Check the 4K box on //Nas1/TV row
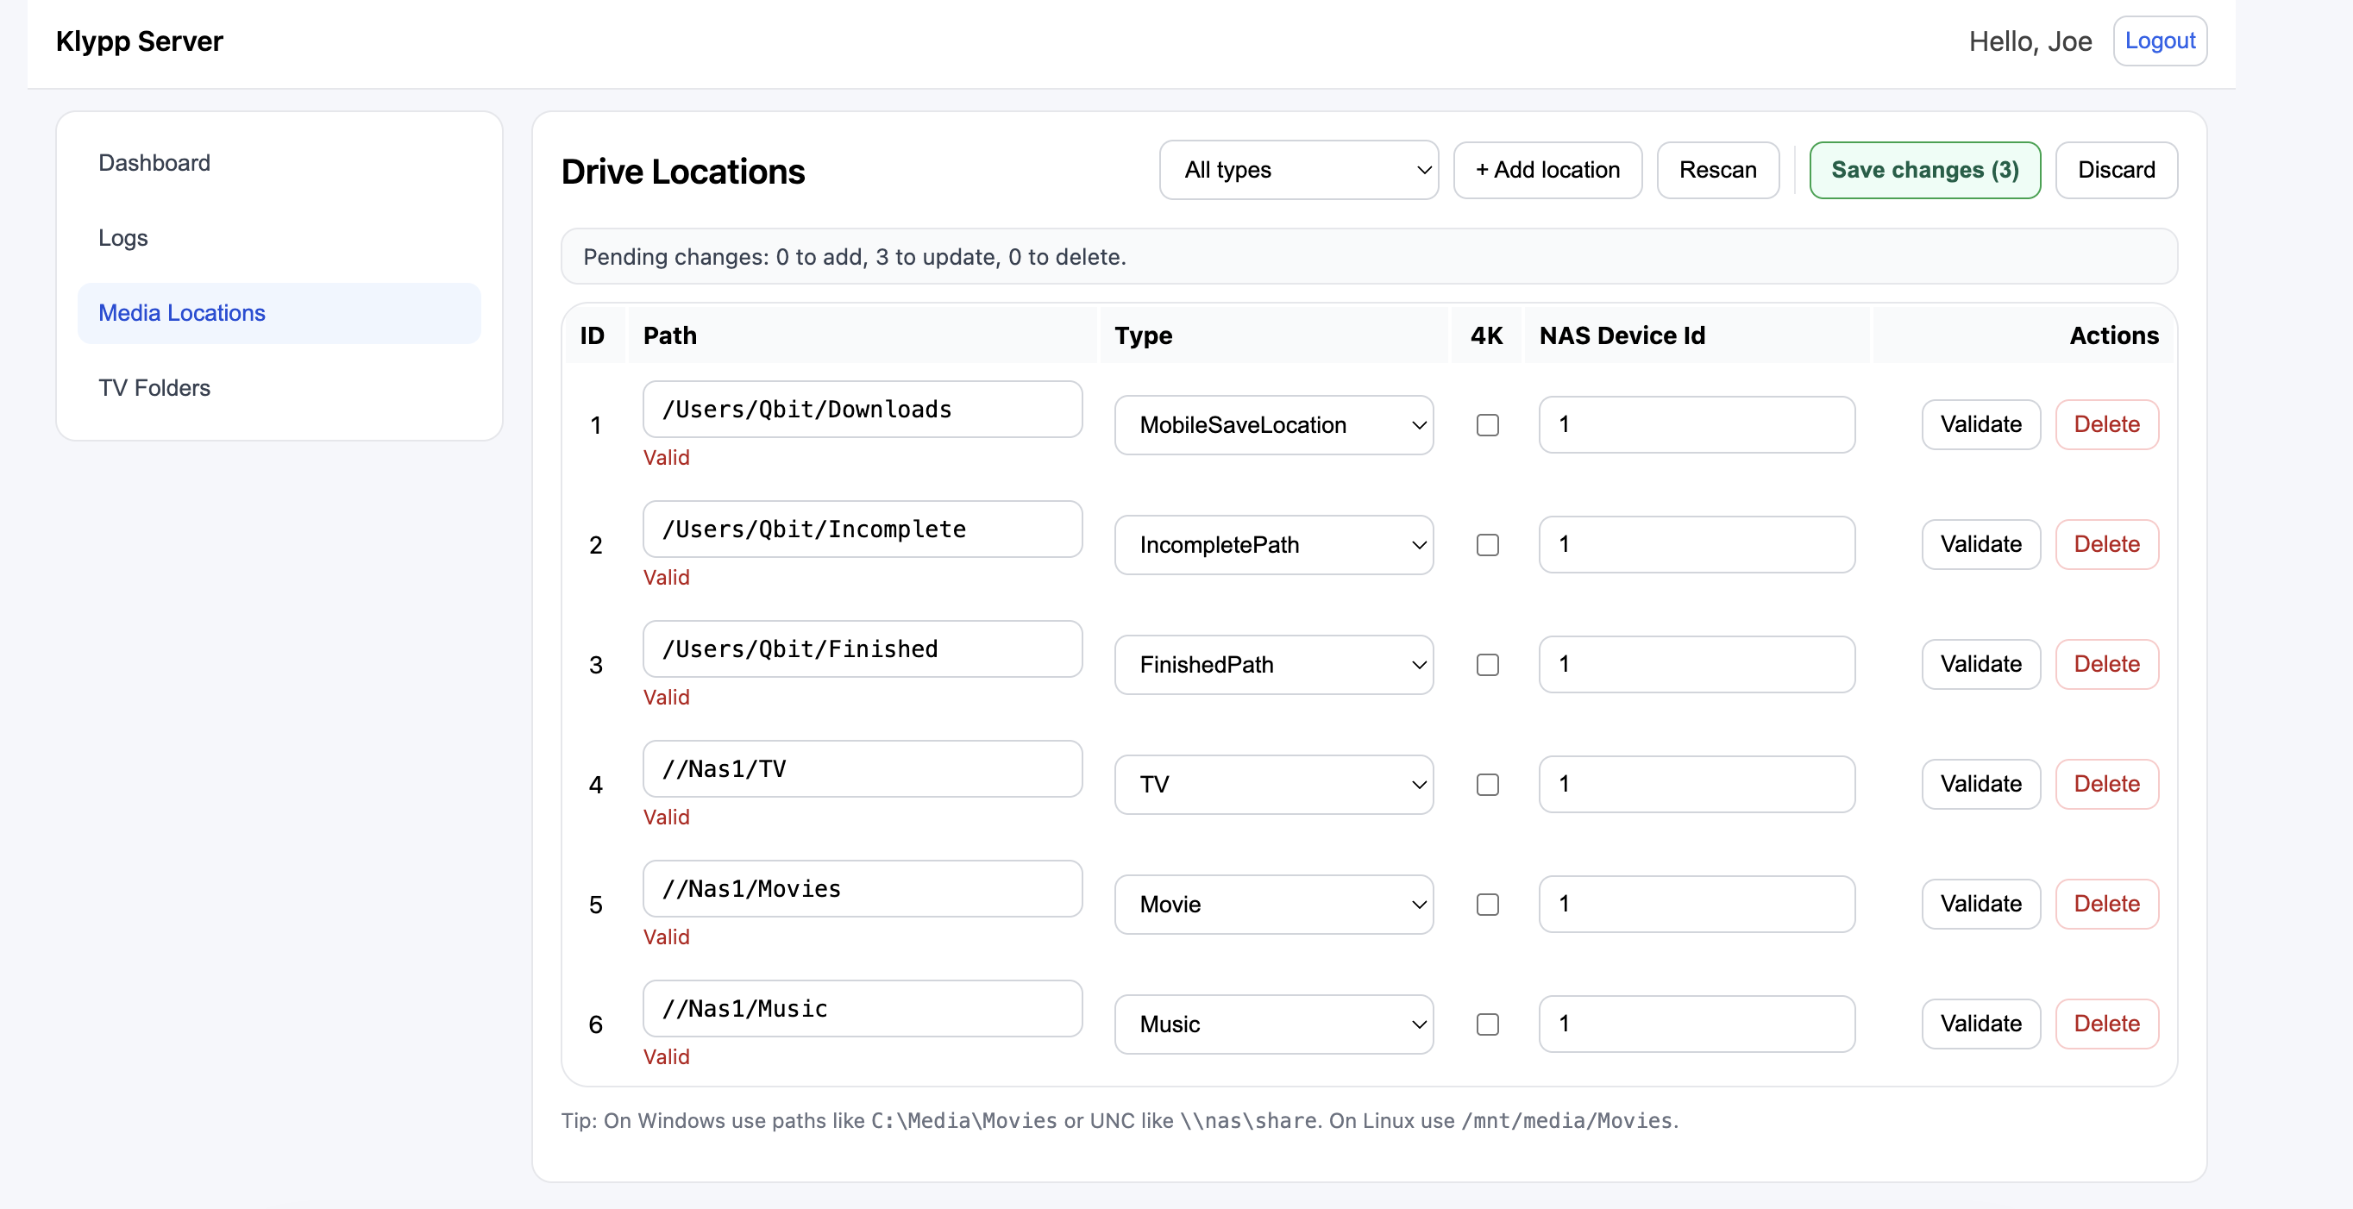The height and width of the screenshot is (1209, 2353). click(1487, 785)
